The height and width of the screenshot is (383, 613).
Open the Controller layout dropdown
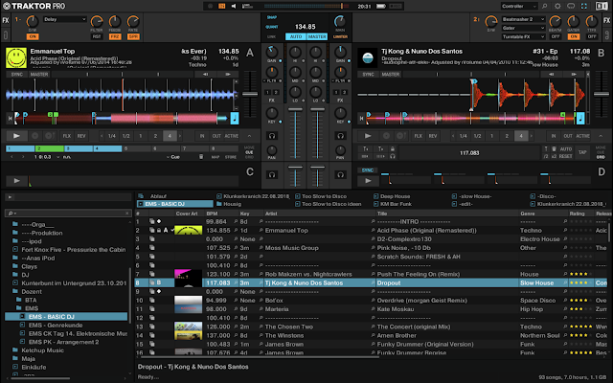(519, 6)
